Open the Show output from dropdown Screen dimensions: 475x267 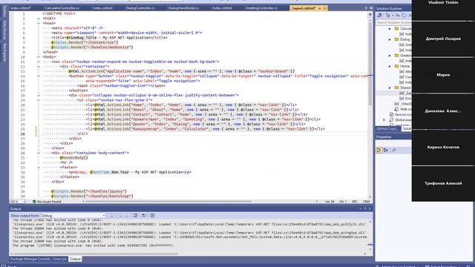coord(73,216)
